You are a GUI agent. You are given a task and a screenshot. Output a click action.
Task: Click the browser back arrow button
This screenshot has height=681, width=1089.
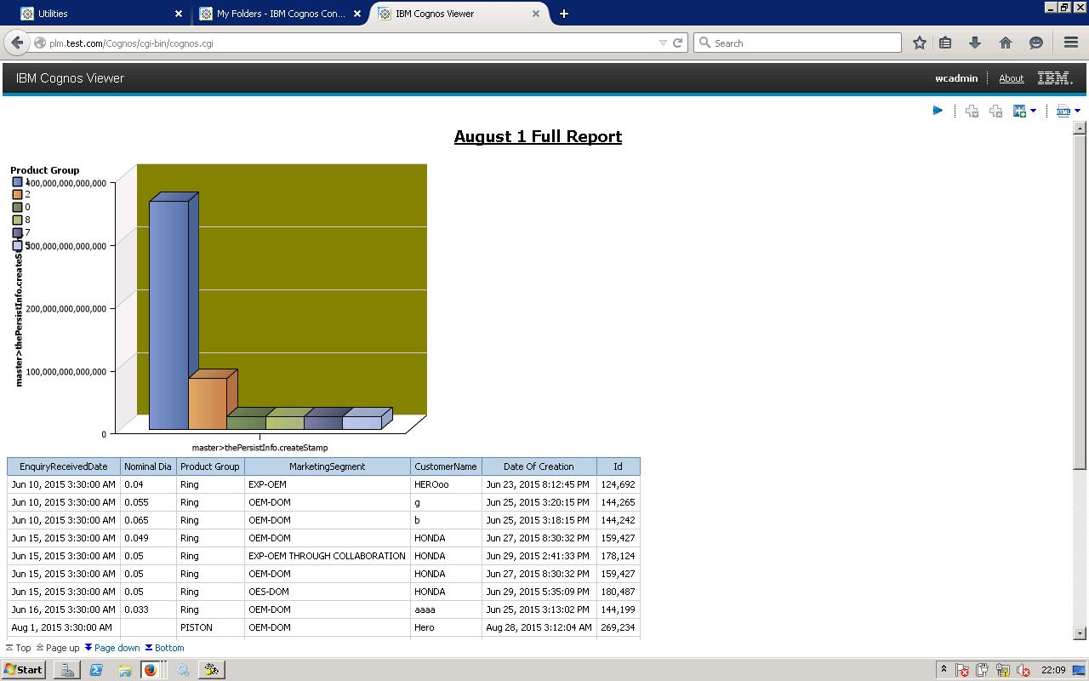coord(17,43)
